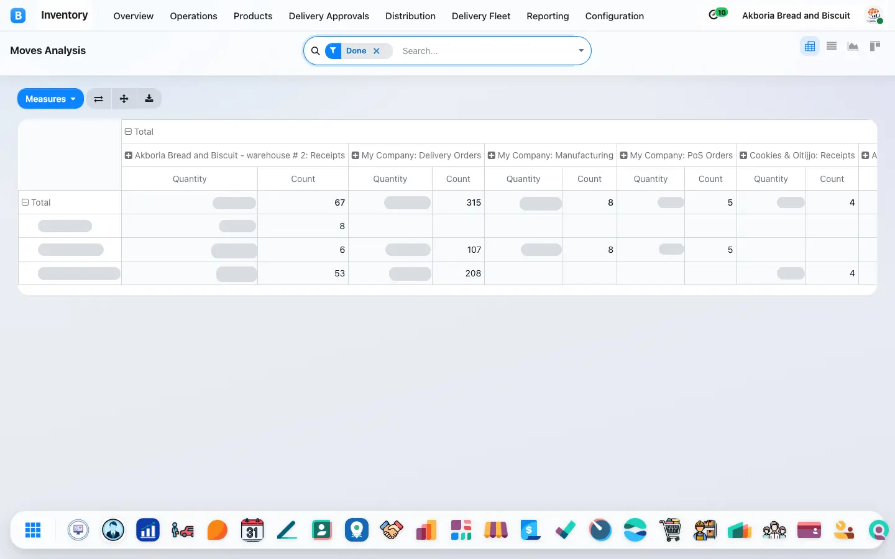Flip the pivot axis with swap icon
This screenshot has height=559, width=895.
(98, 99)
